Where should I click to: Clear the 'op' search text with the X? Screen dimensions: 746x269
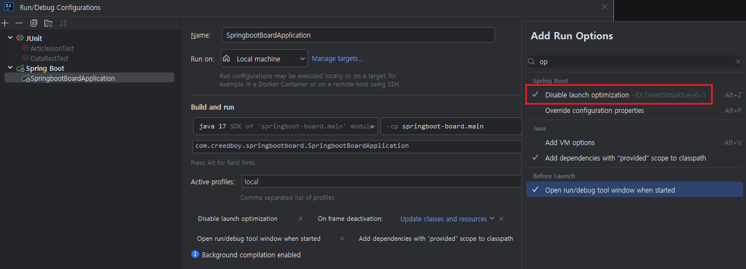click(738, 62)
